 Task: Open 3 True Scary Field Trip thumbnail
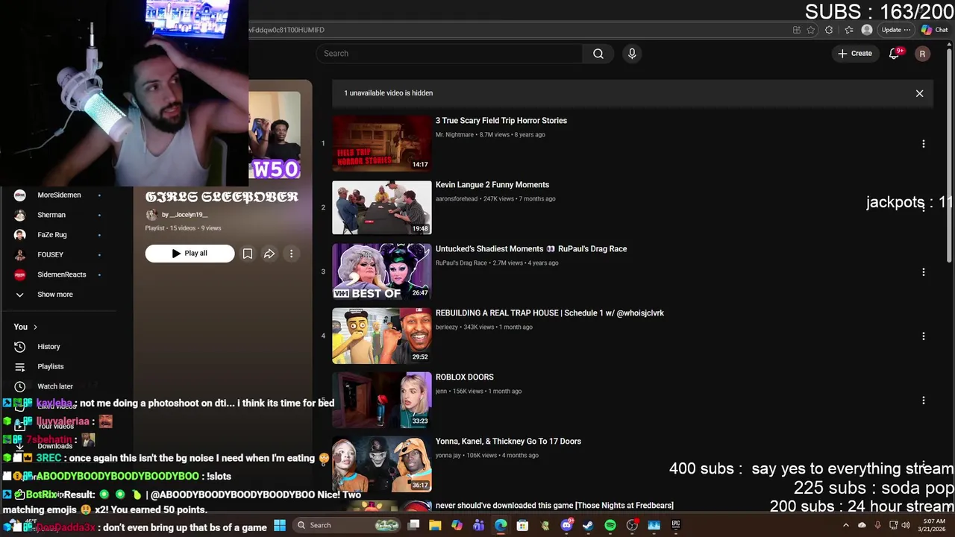(x=382, y=143)
